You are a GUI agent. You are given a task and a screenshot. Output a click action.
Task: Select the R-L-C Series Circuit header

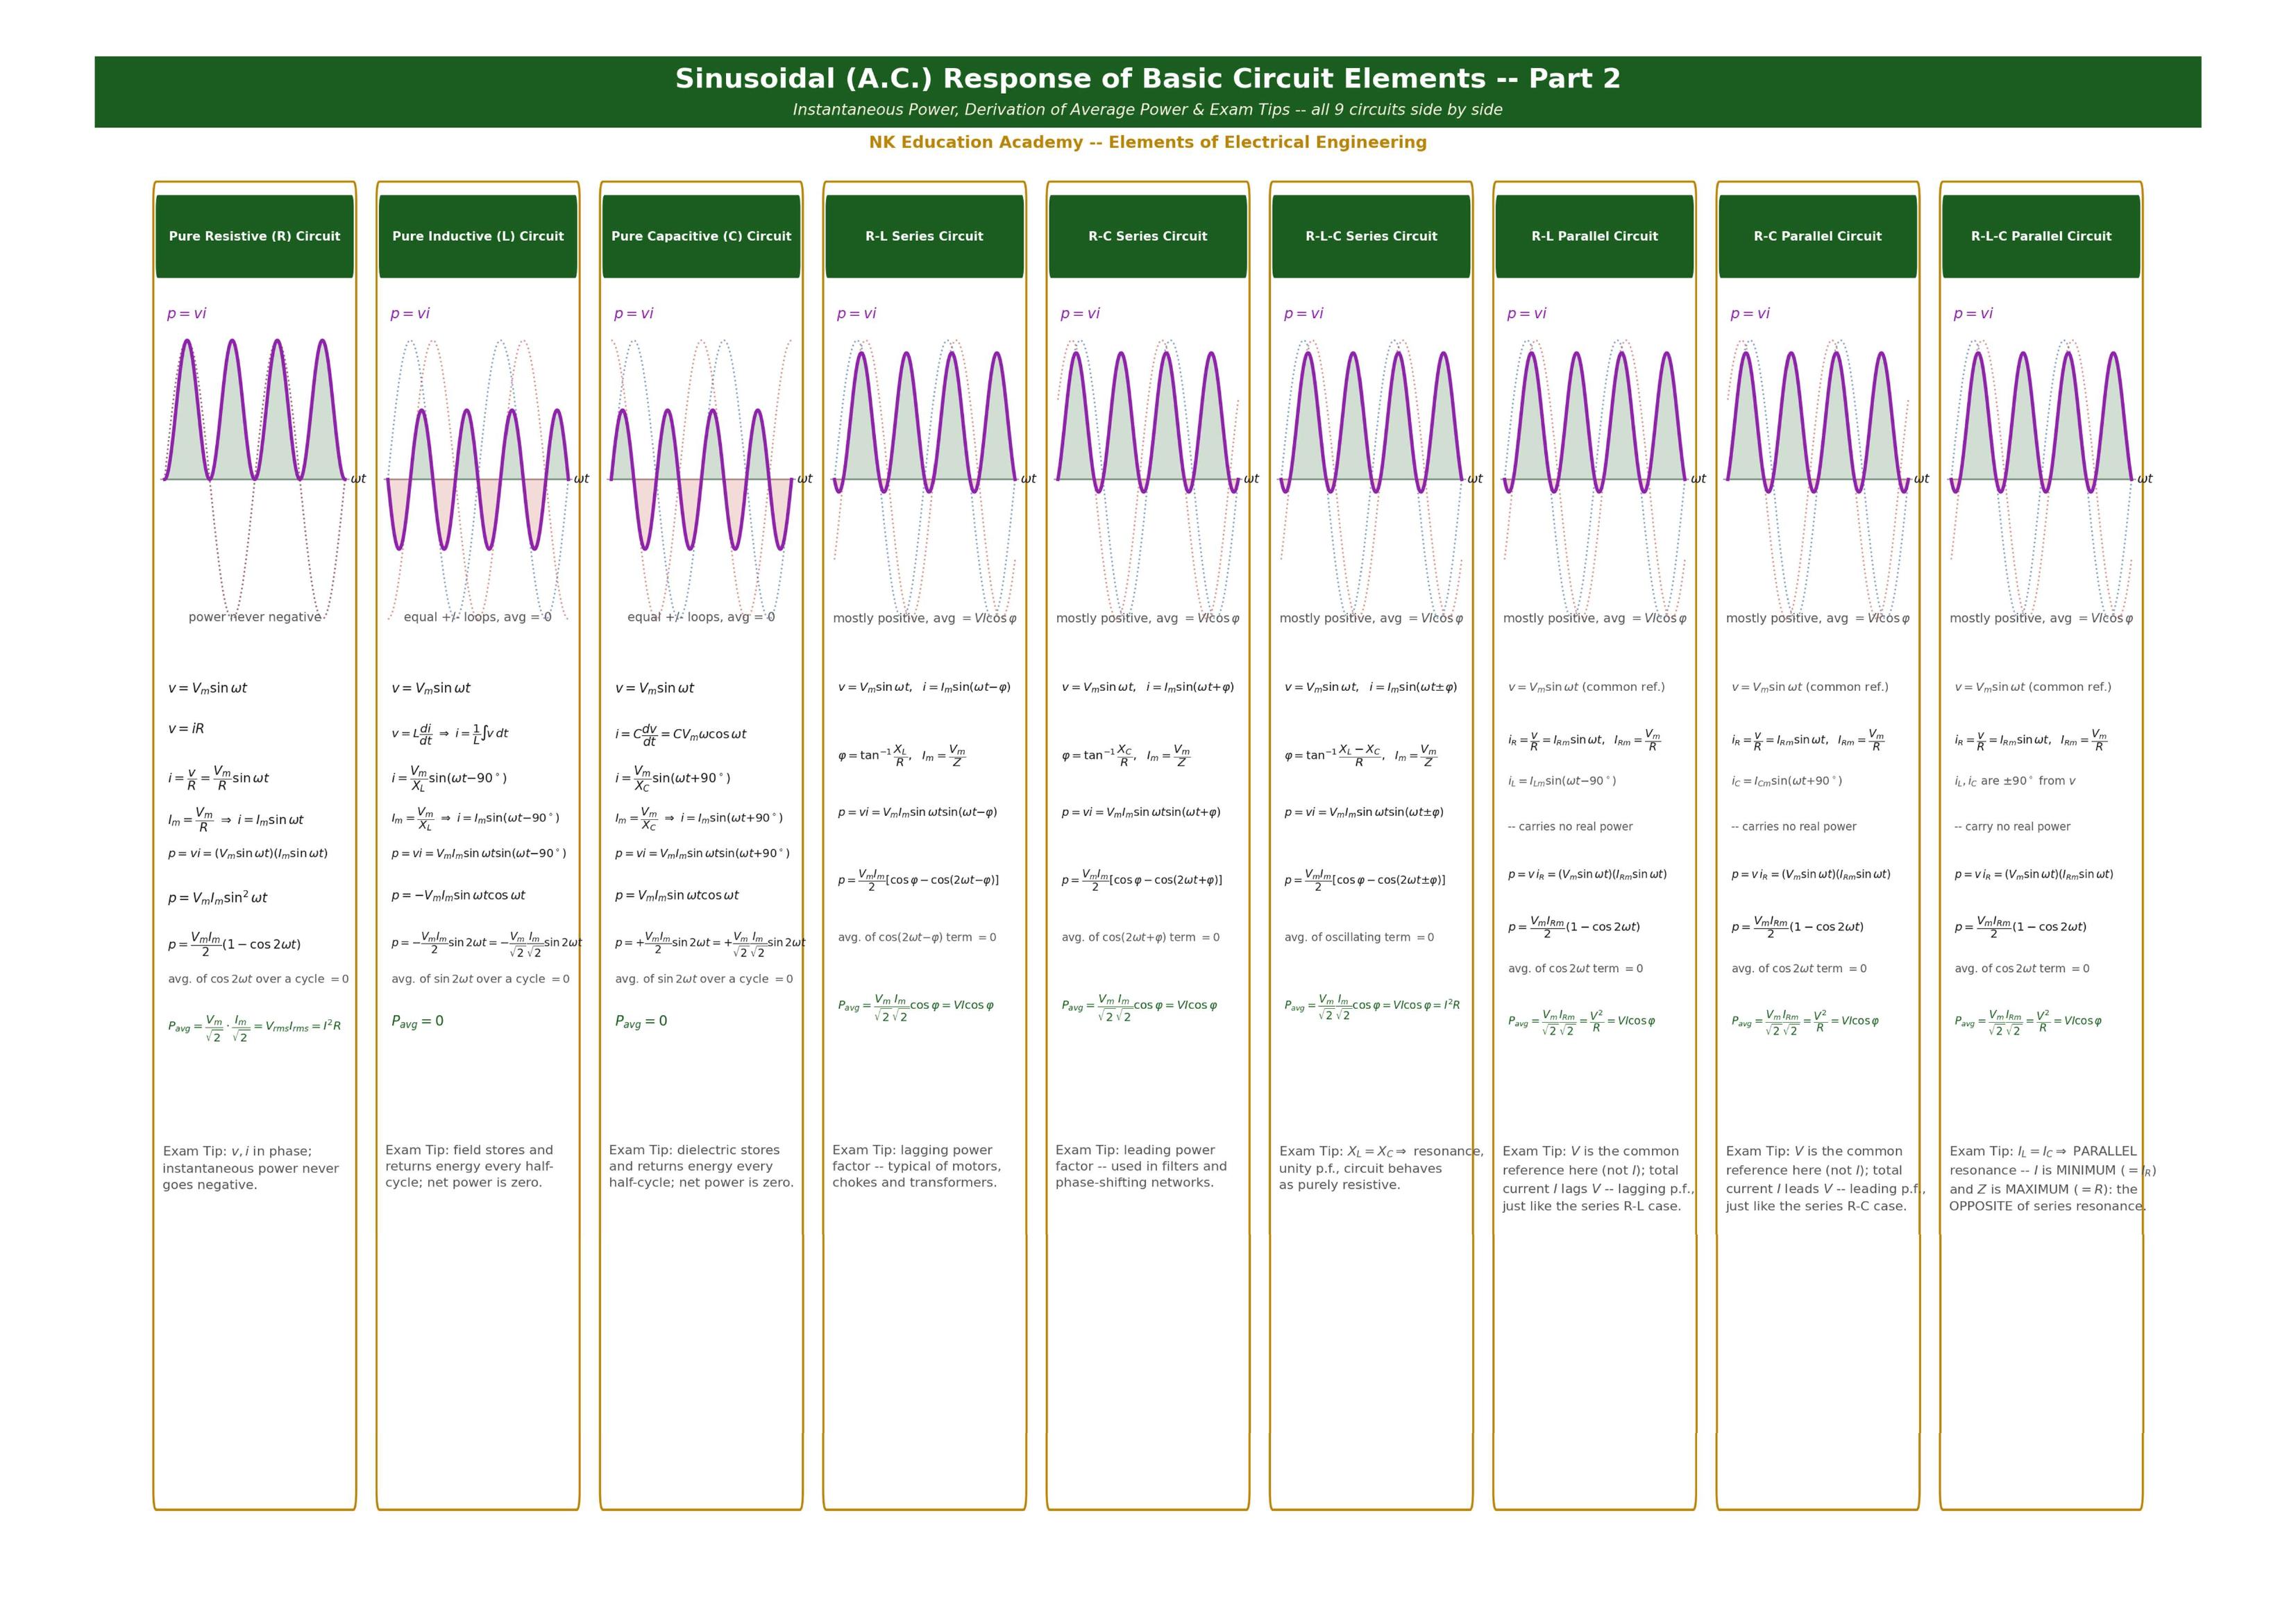1371,236
